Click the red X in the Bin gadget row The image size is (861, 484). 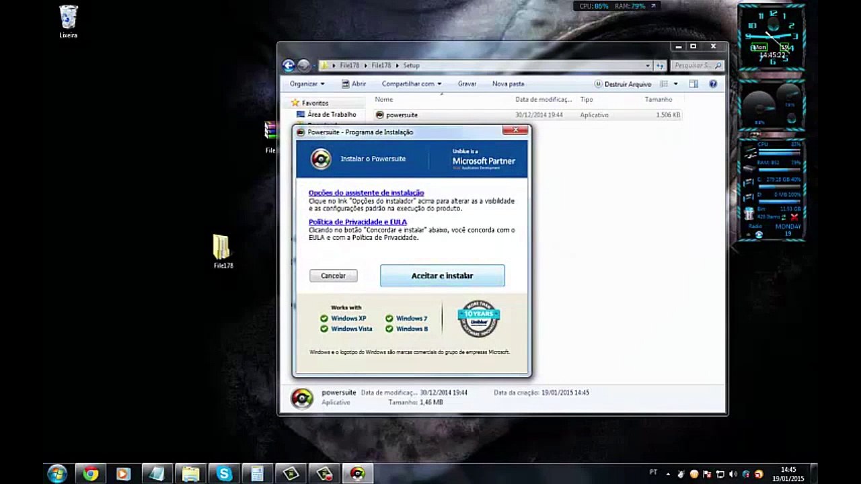(794, 217)
